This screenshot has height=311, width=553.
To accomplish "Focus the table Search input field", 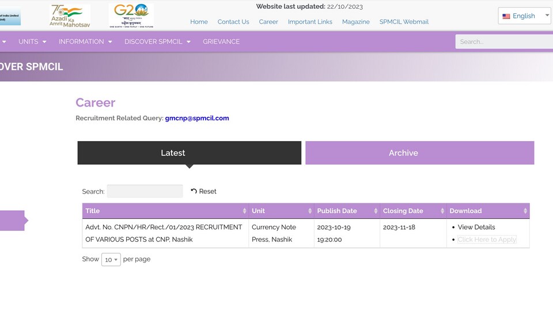I will pos(145,191).
